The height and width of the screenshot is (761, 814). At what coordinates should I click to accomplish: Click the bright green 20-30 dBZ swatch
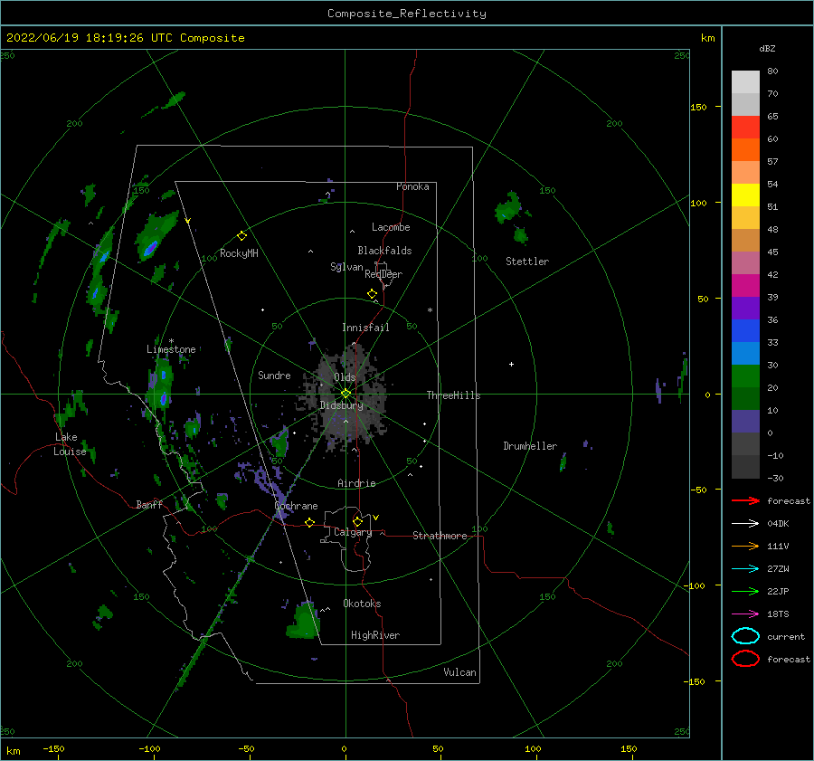click(x=745, y=376)
